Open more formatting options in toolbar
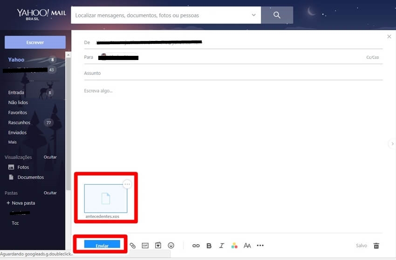The height and width of the screenshot is (260, 396). (260, 246)
